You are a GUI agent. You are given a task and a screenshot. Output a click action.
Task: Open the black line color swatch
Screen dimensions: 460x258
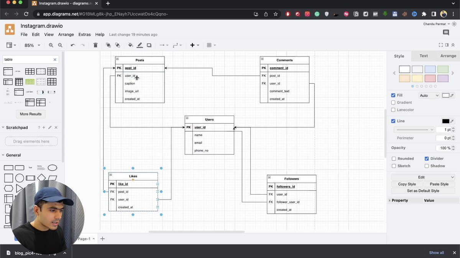pyautogui.click(x=445, y=121)
